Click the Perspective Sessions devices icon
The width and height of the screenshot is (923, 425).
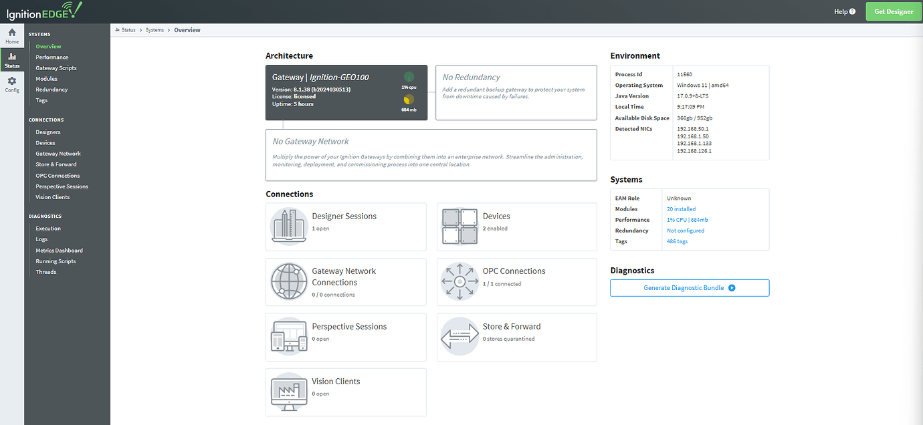[x=288, y=337]
